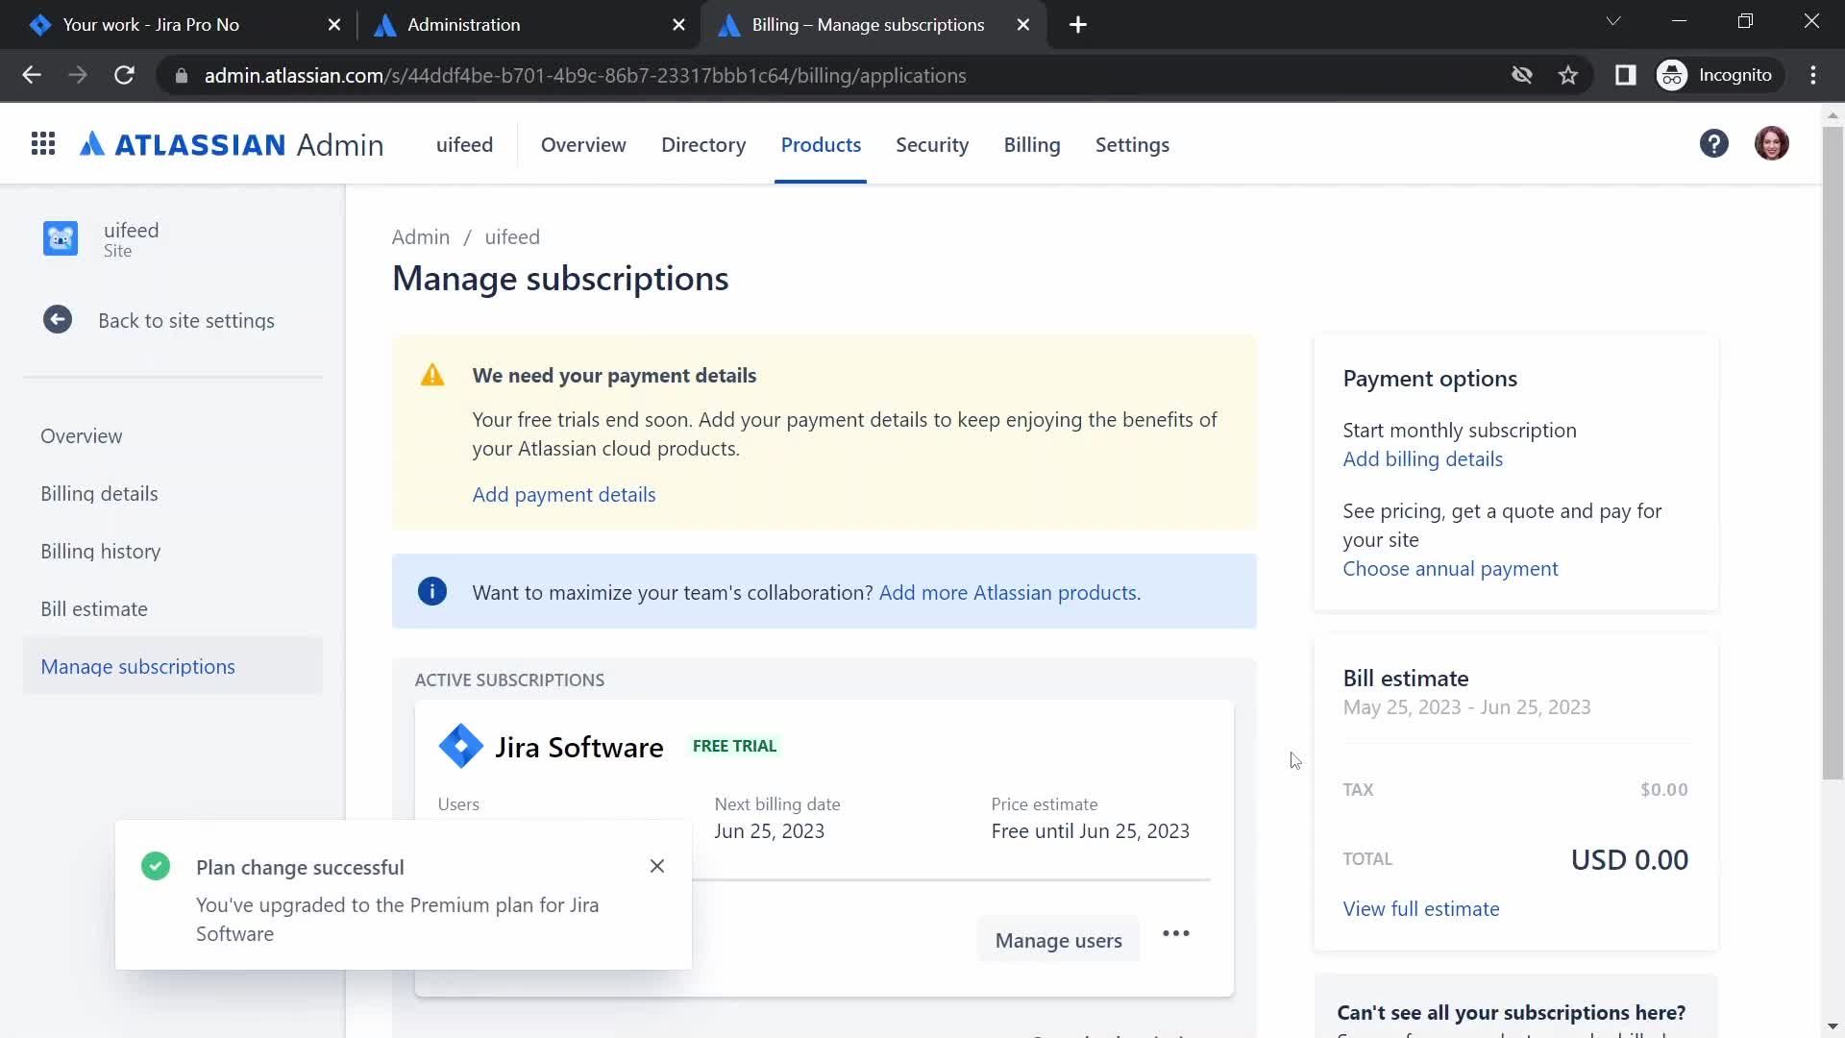Select the Billing tab in navigation
Screen dimensions: 1845x1038
(1031, 143)
